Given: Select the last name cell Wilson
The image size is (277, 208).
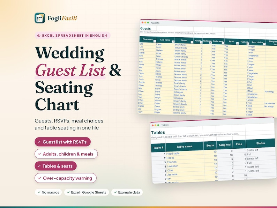Looking at the screenshot, I should pyautogui.click(x=164, y=101).
